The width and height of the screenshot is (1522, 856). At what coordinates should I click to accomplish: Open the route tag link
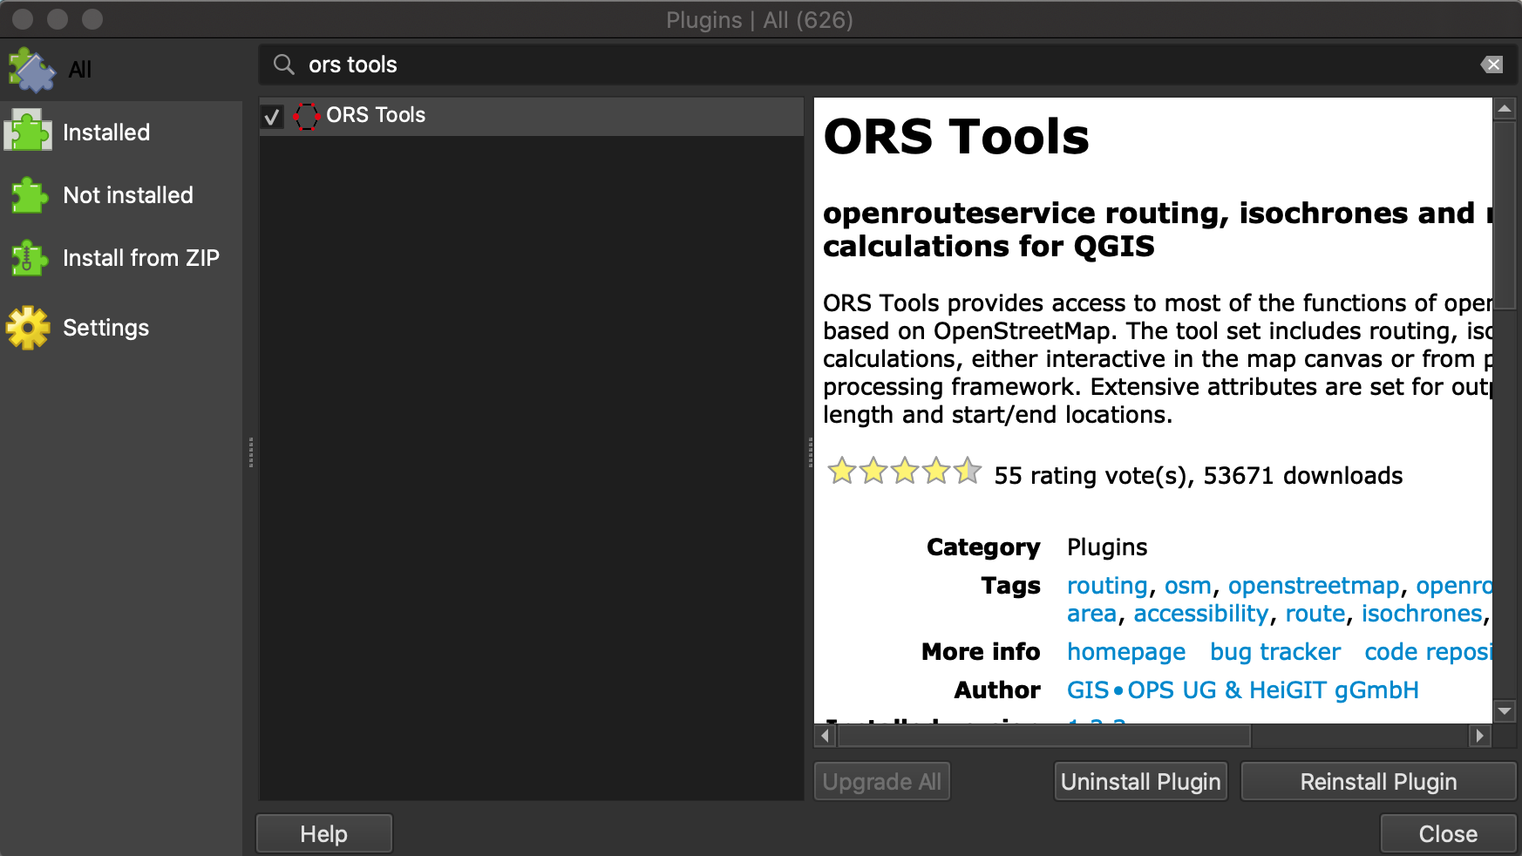click(1315, 614)
